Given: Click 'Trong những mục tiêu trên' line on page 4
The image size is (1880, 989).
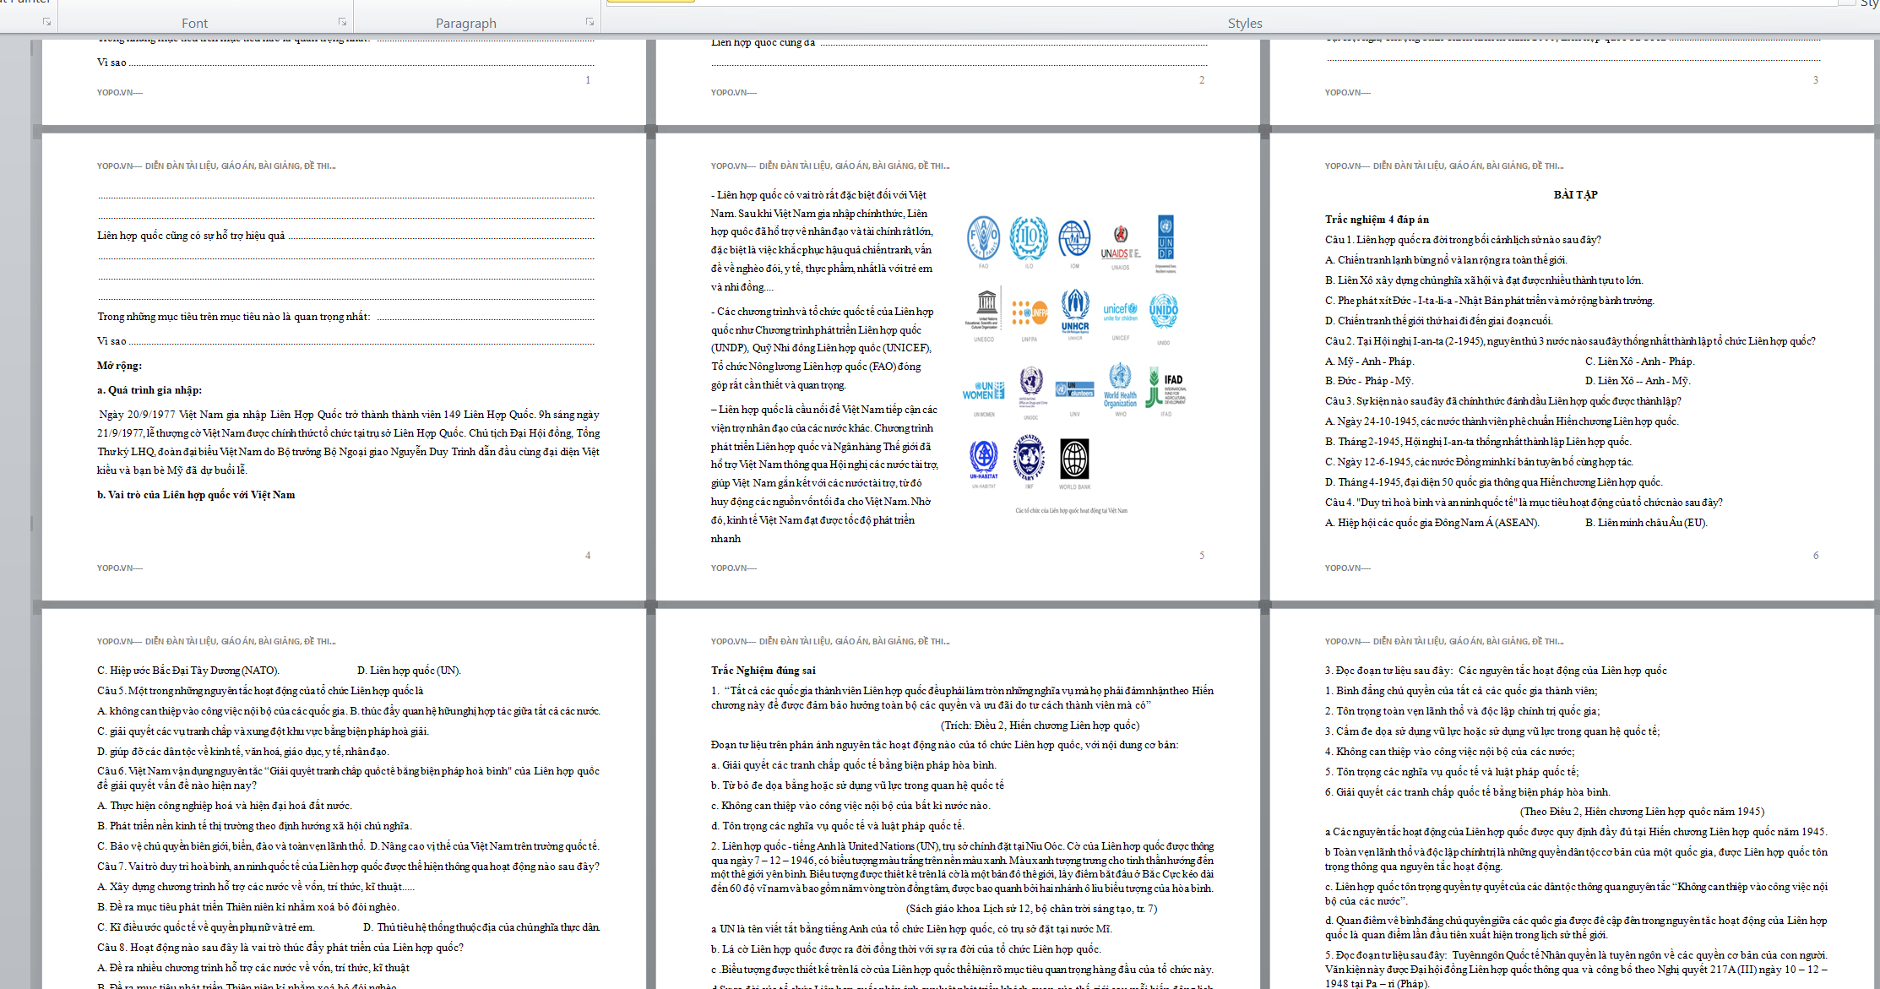Looking at the screenshot, I should (345, 317).
